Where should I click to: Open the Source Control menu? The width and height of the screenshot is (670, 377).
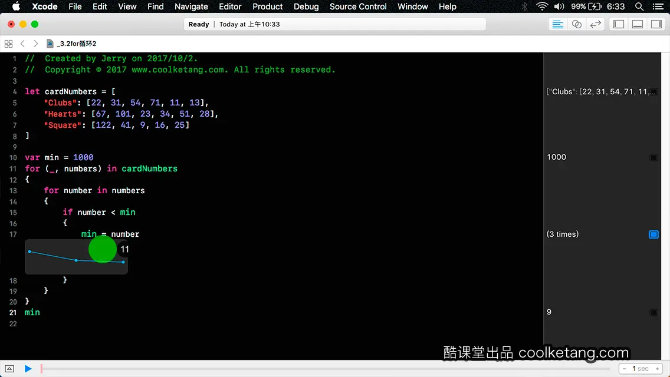click(357, 6)
